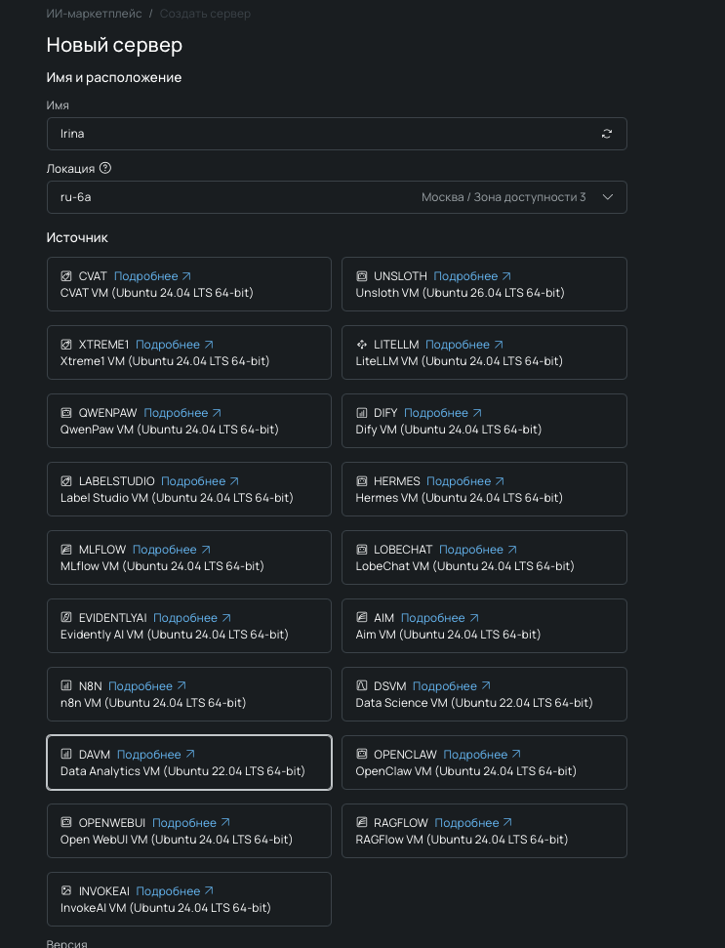Click the OPENCLAW card icon
The width and height of the screenshot is (725, 948).
point(361,754)
